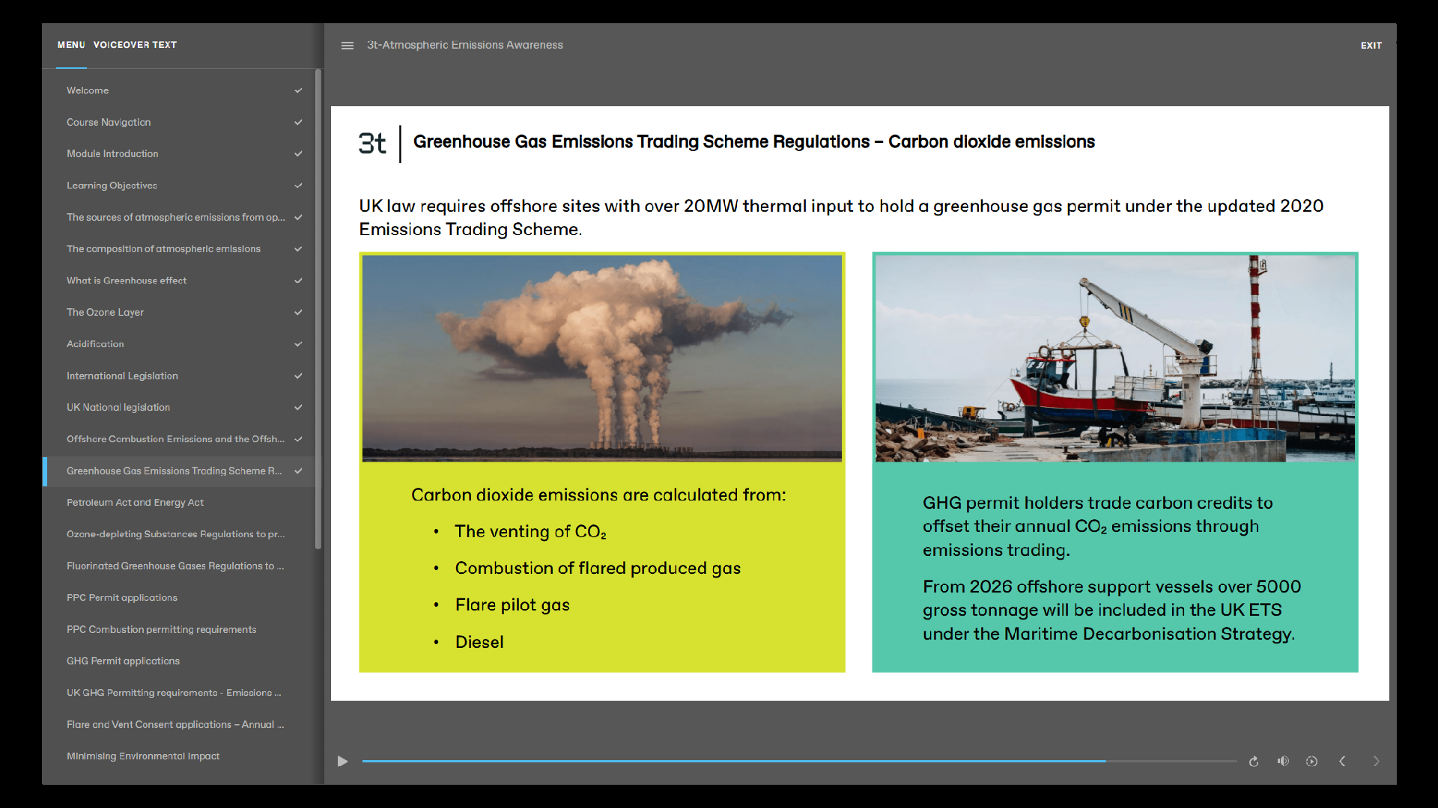
Task: Mute the course audio volume
Action: [1283, 761]
